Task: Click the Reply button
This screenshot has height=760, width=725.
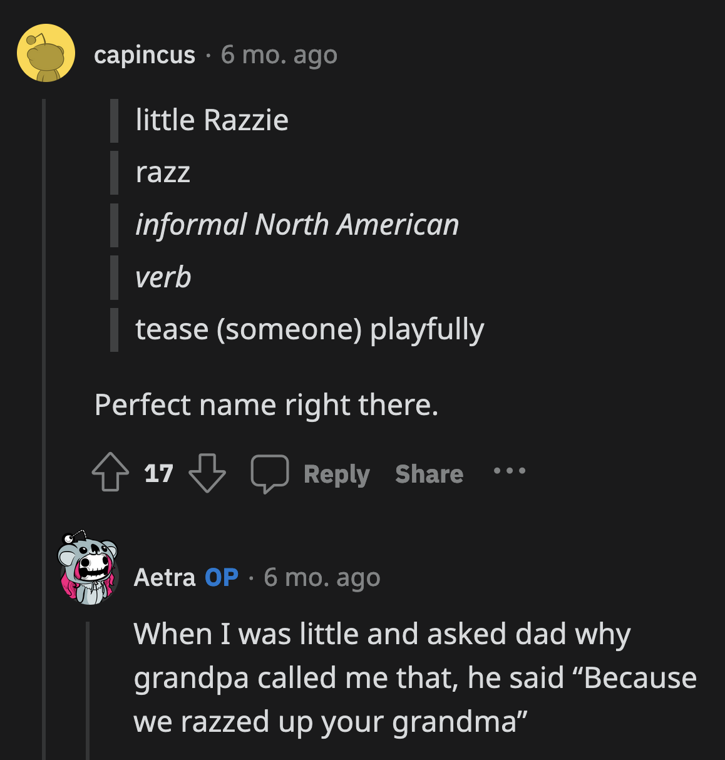Action: tap(337, 474)
